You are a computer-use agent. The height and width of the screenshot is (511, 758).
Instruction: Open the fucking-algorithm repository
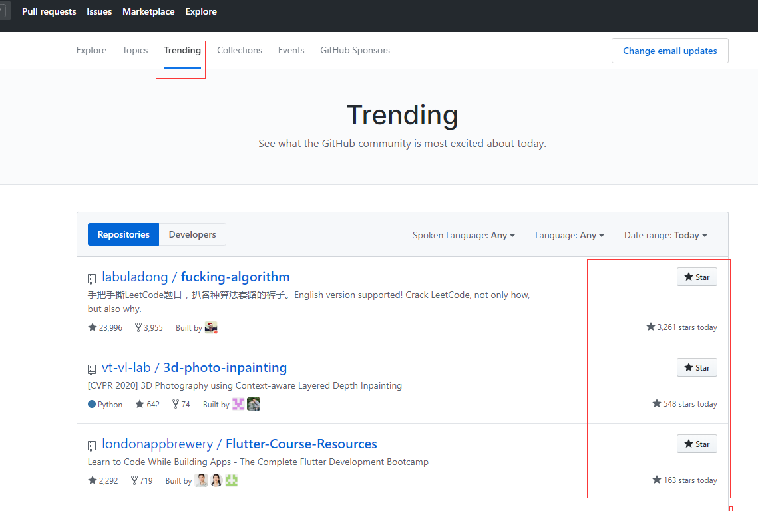click(x=236, y=277)
